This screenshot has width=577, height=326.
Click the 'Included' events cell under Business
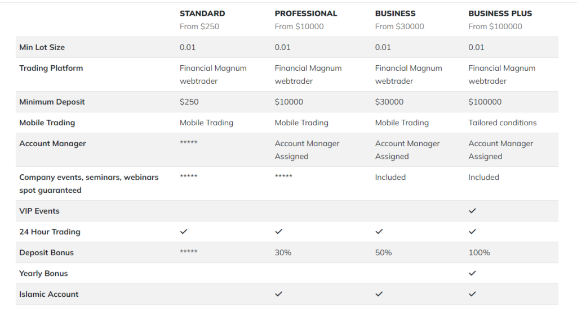pyautogui.click(x=390, y=177)
